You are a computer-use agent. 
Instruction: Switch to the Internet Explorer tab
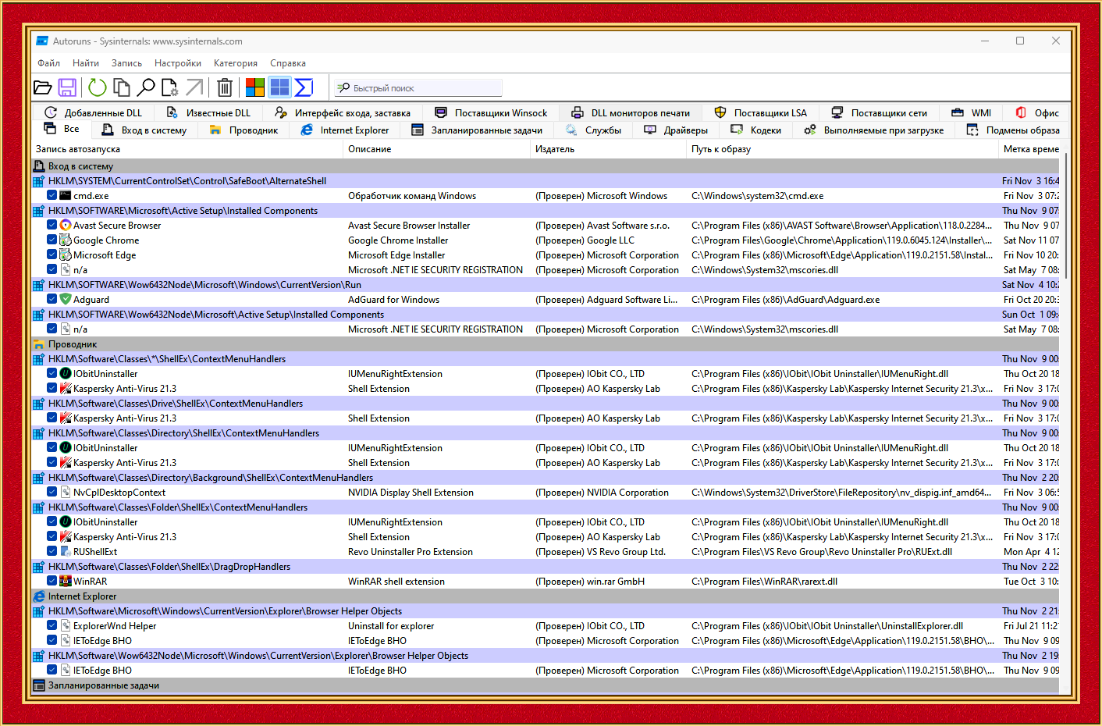pos(345,130)
